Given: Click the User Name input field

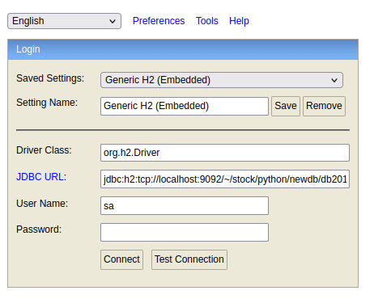Looking at the screenshot, I should point(185,206).
